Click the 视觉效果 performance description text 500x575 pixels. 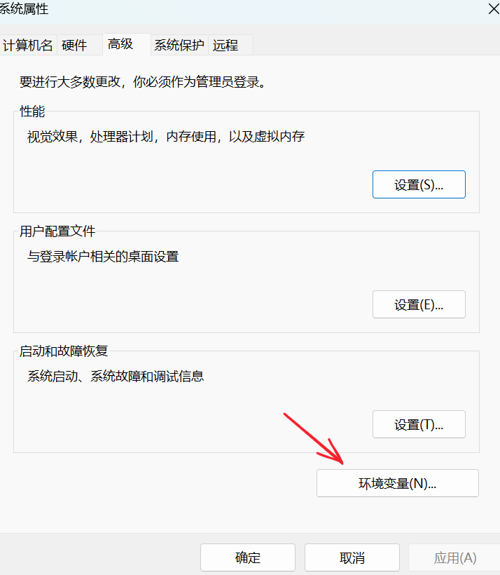pos(166,137)
